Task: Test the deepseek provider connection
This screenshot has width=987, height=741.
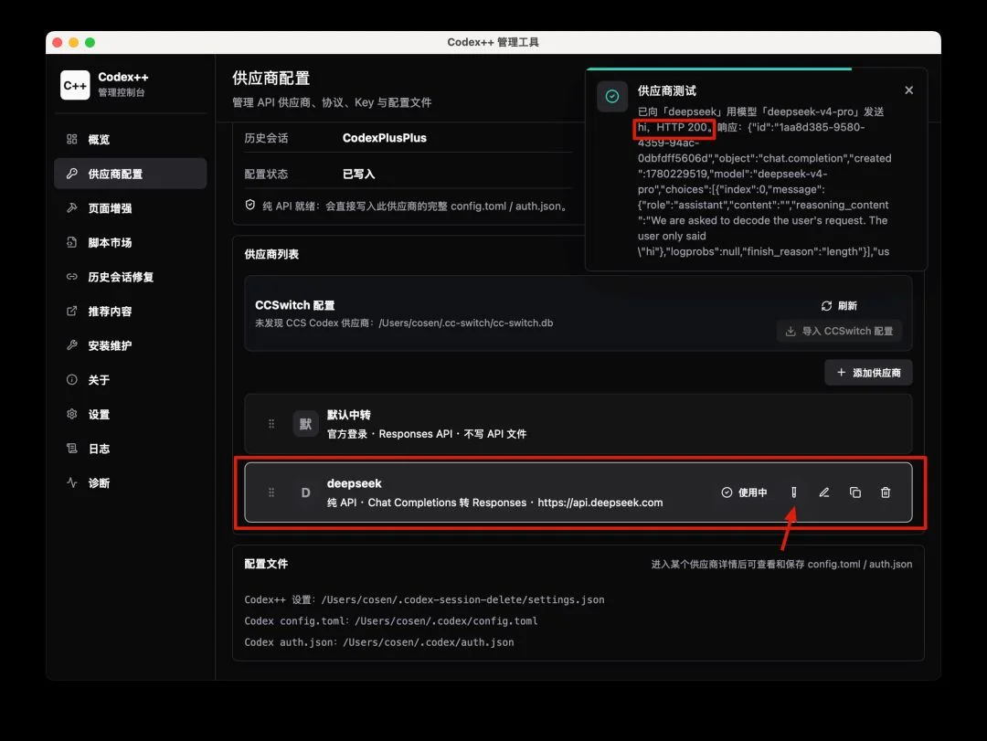Action: [794, 492]
